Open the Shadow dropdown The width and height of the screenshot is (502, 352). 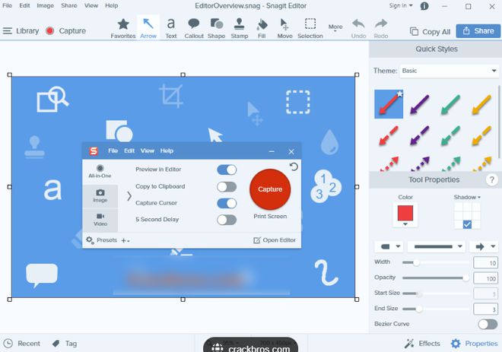467,197
